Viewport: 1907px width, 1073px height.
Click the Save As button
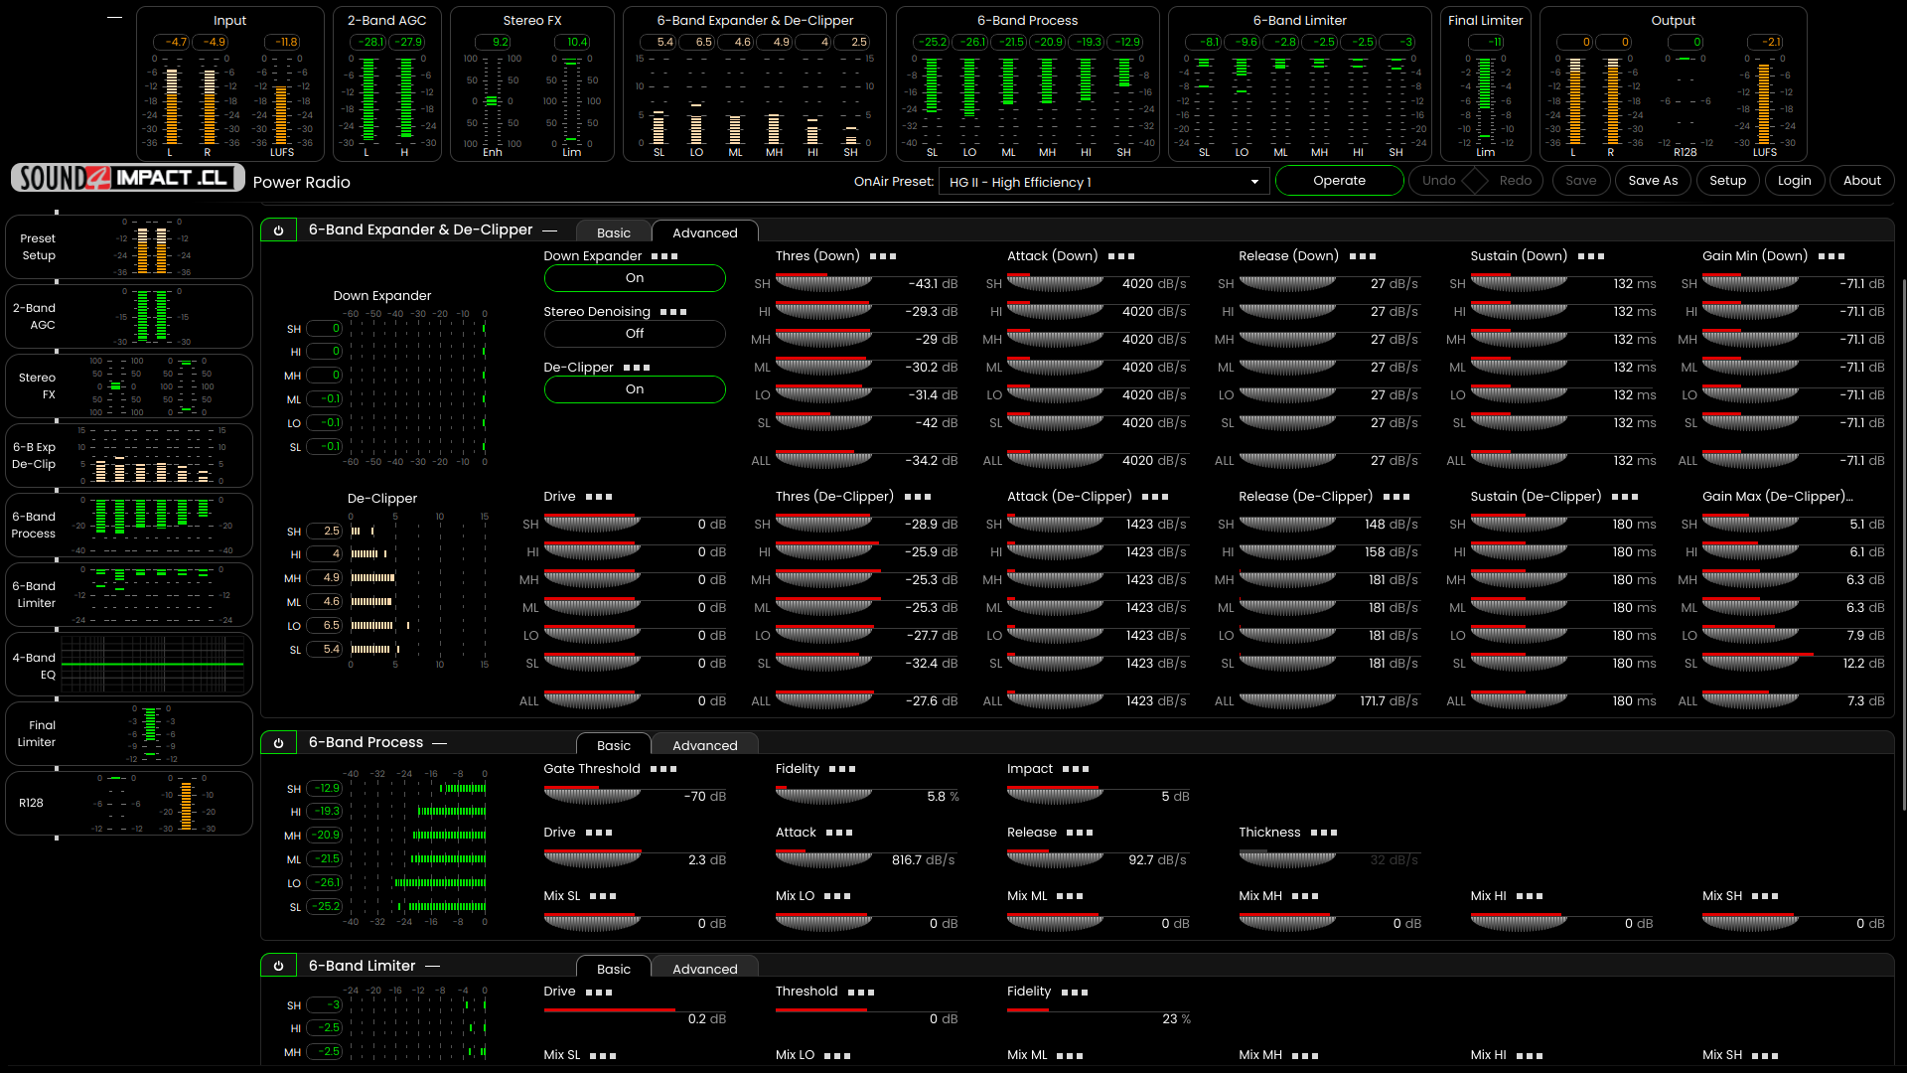point(1652,181)
